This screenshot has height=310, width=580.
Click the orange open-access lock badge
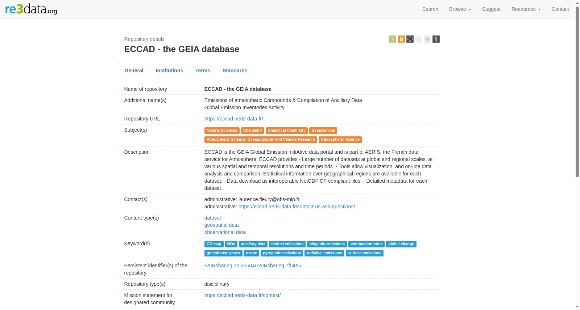[x=401, y=39]
